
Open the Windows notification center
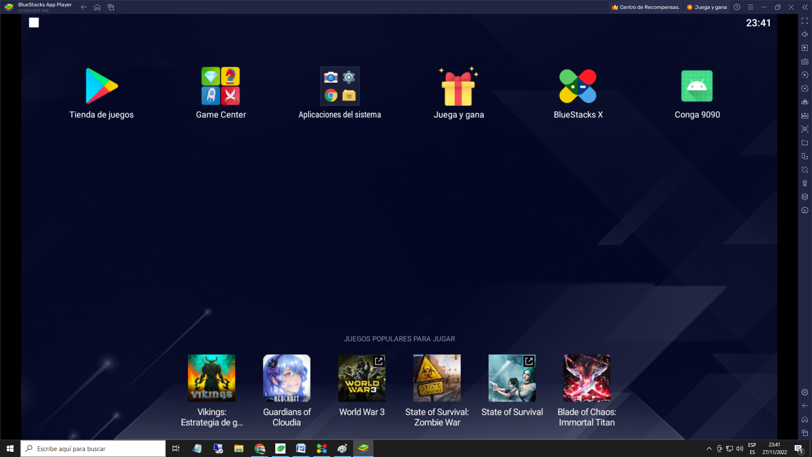(x=798, y=449)
